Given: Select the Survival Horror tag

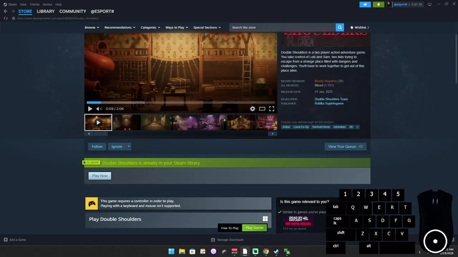Looking at the screenshot, I should pos(321,127).
